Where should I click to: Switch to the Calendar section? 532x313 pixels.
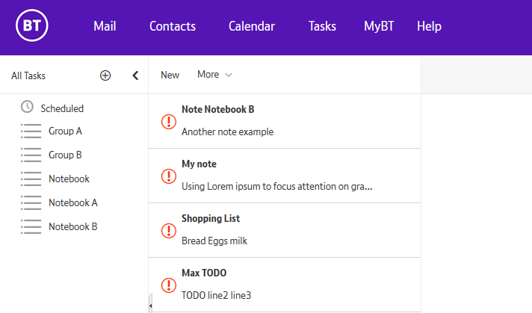252,27
